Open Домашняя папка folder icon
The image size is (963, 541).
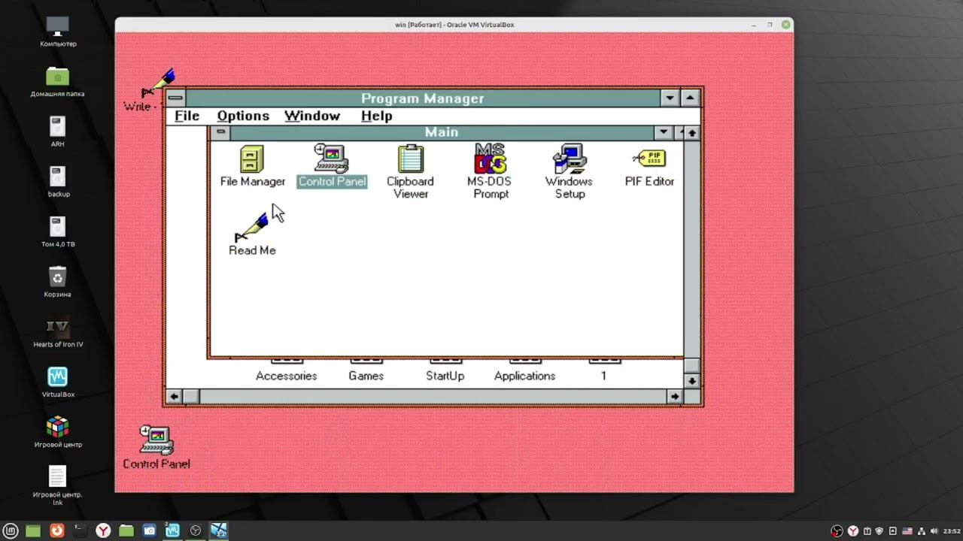[58, 82]
